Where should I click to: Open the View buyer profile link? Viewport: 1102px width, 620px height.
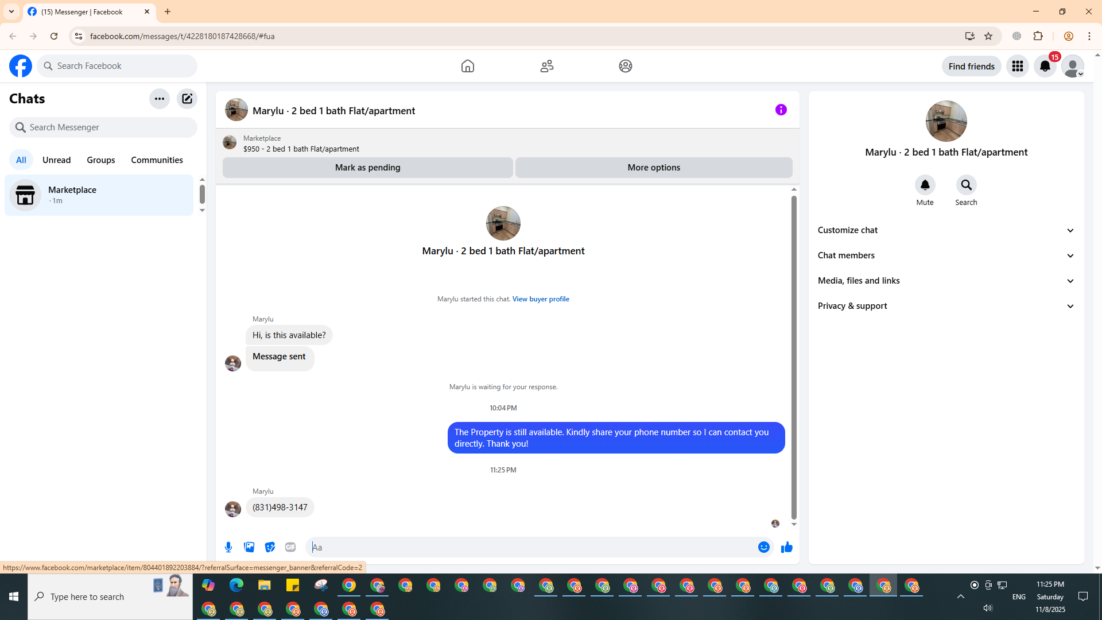pyautogui.click(x=540, y=299)
